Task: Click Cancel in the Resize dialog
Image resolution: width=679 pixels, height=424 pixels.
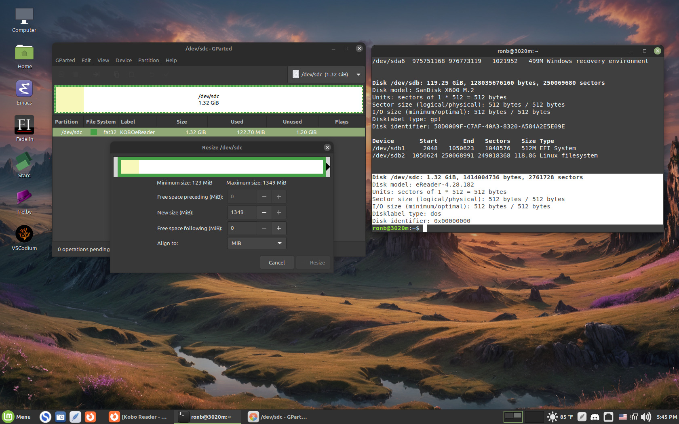Action: click(277, 262)
